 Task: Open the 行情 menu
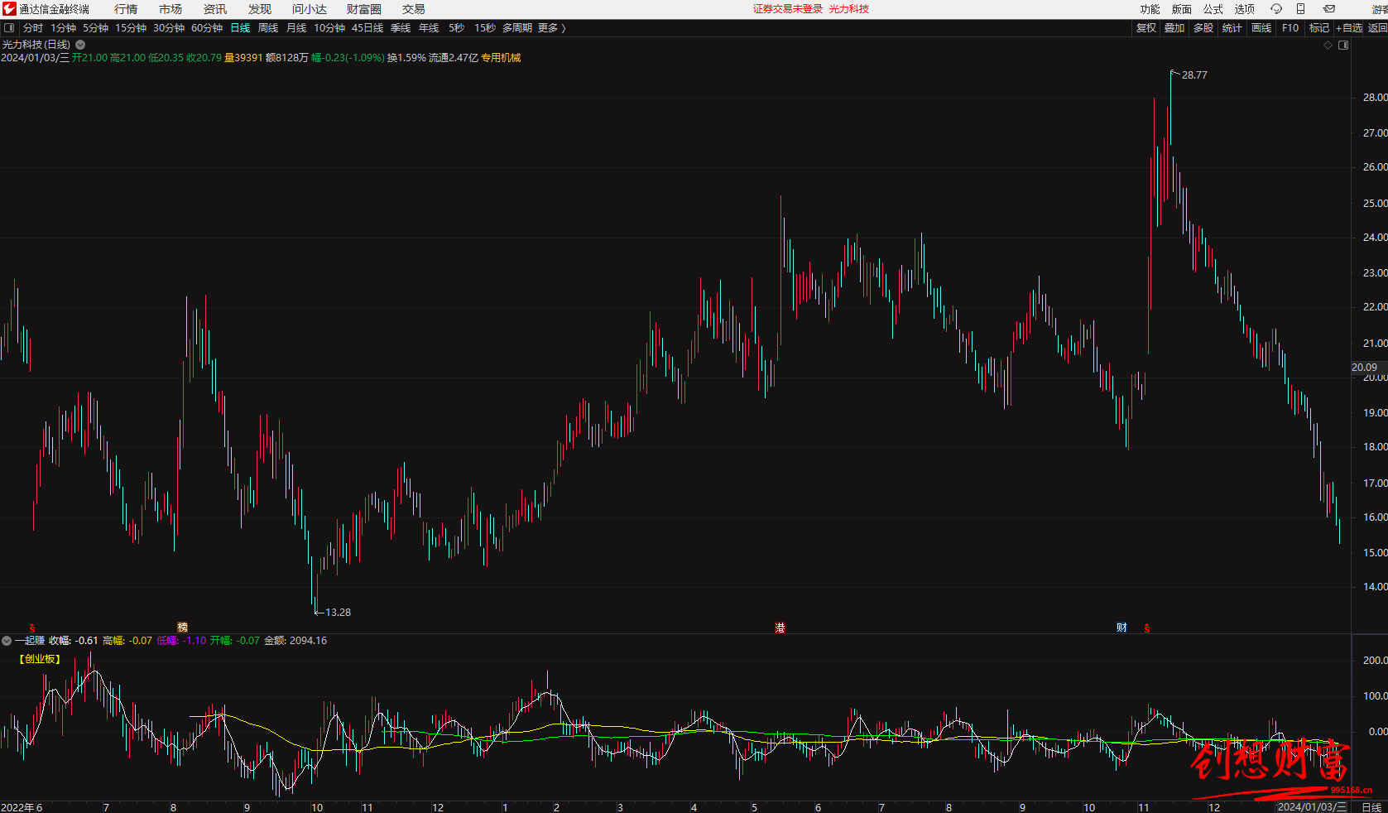point(126,9)
